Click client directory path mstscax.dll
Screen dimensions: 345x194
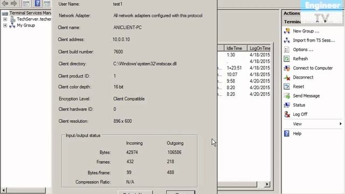(x=145, y=64)
